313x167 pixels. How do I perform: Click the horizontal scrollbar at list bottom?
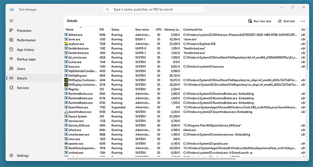[x=152, y=159]
